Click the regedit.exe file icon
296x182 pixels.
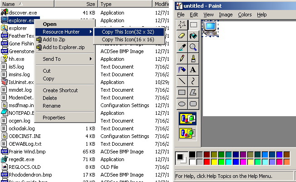click(x=5, y=159)
